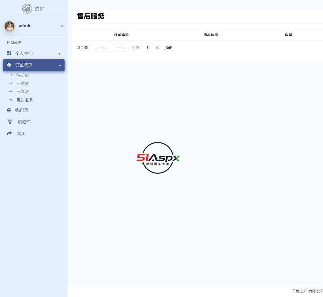Navigate to 首页
The image size is (323, 297).
21,134
